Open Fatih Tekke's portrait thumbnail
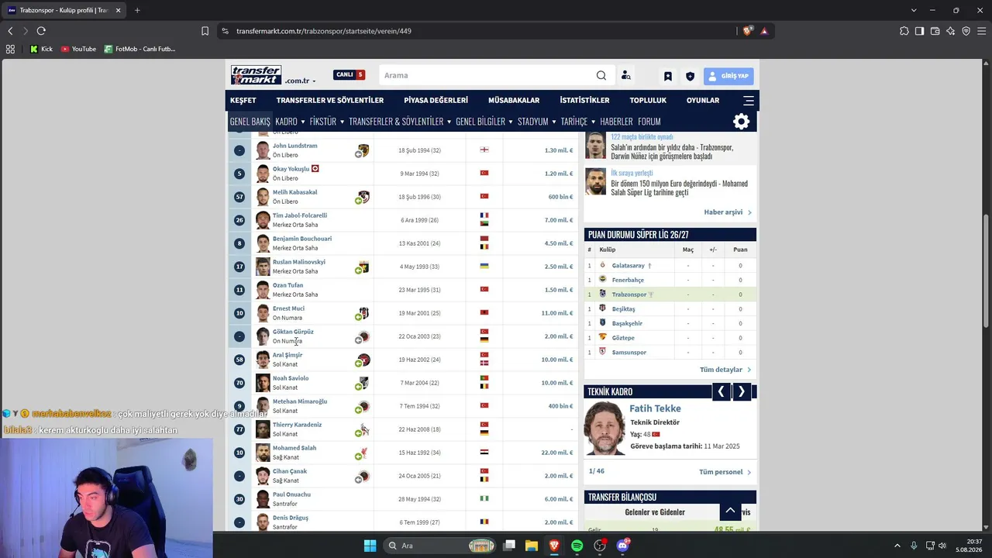This screenshot has height=558, width=992. (x=604, y=427)
